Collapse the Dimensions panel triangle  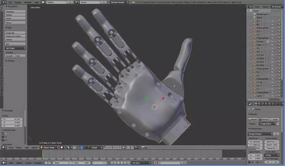(249, 129)
